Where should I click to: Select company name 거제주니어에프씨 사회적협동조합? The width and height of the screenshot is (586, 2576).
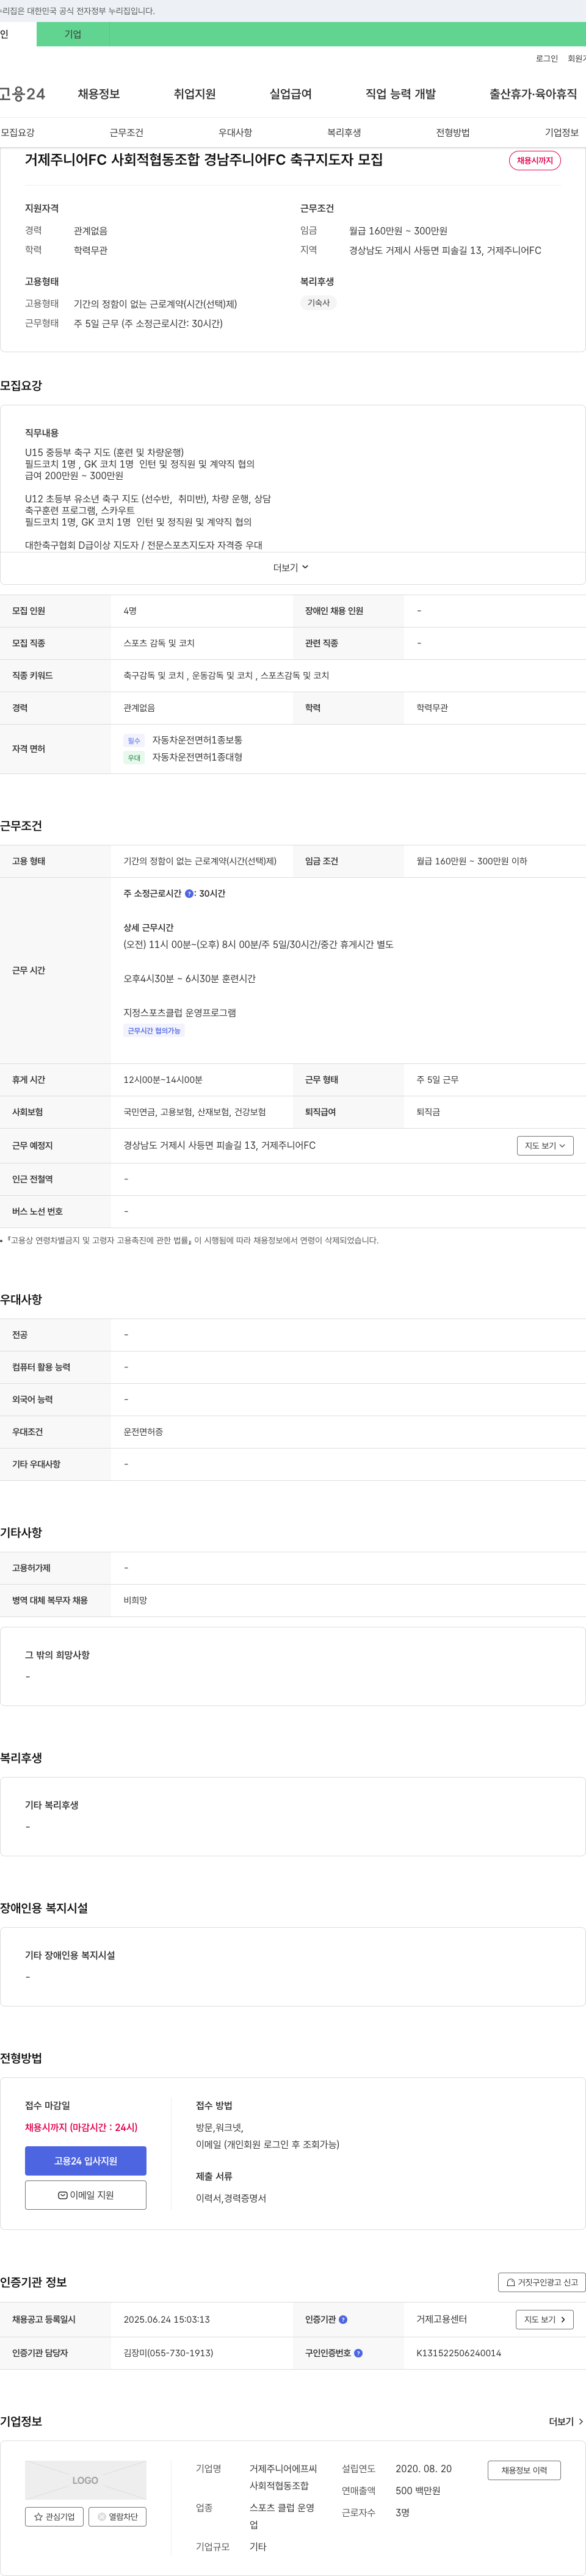(283, 2477)
